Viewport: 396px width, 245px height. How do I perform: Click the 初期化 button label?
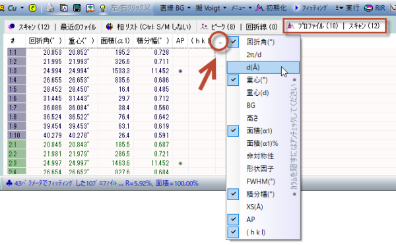click(x=277, y=8)
